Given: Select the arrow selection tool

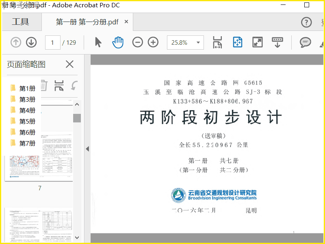Looking at the screenshot, I should 98,42.
